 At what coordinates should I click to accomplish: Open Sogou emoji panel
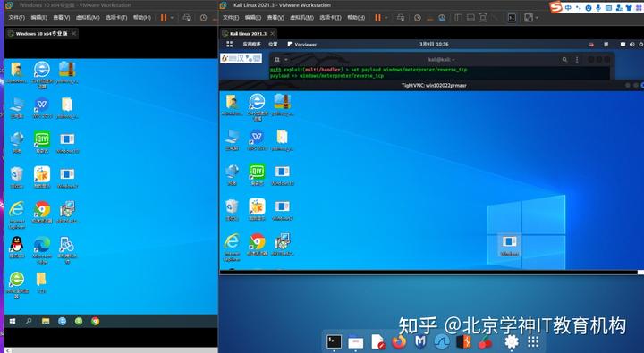click(x=589, y=7)
